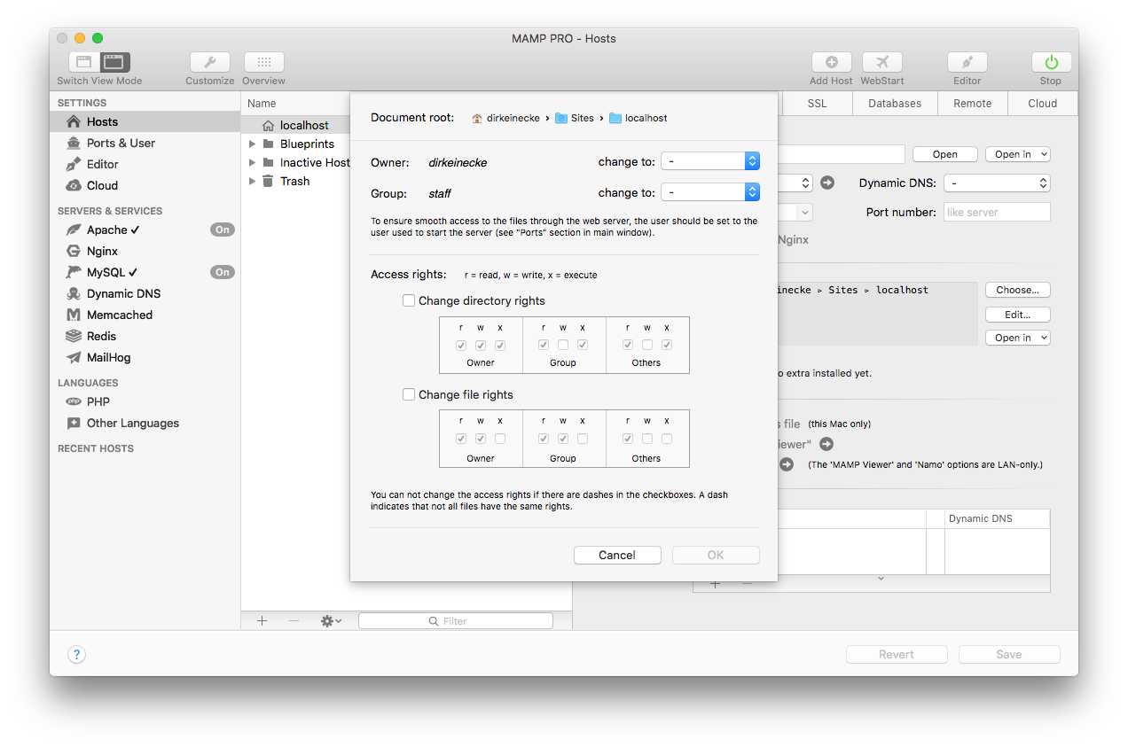Open the gear action menu below hosts list

point(330,620)
